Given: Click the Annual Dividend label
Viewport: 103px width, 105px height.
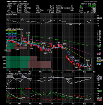Looking at the screenshot, I should tap(63, 8).
